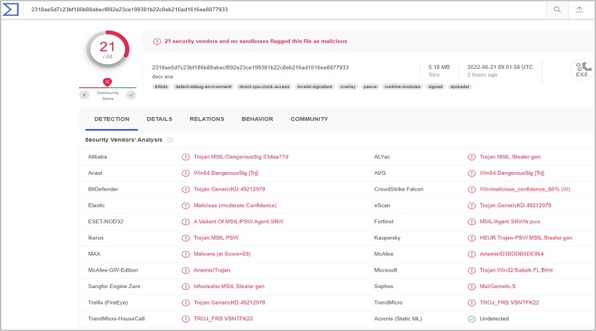Click the 64bits tag
The height and width of the screenshot is (331, 596).
coord(161,87)
